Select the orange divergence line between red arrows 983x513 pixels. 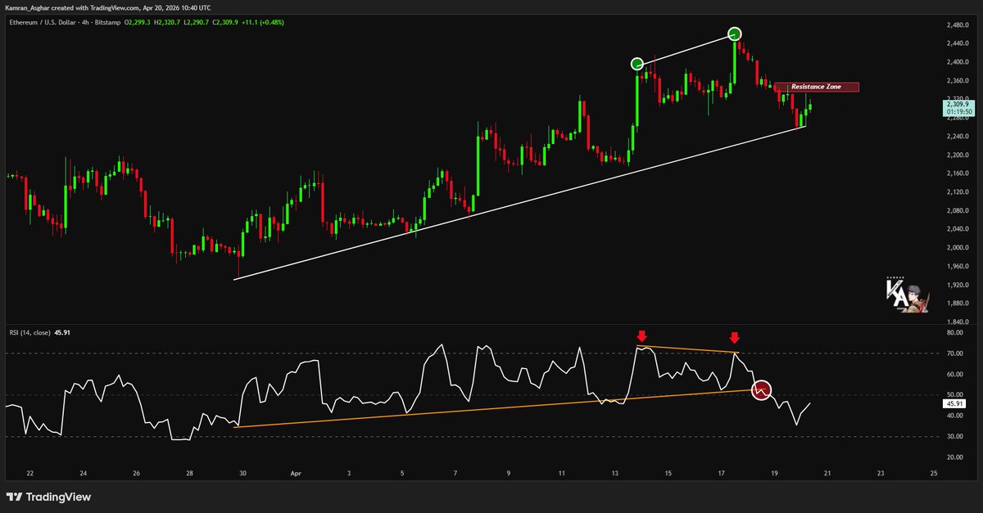pos(688,349)
